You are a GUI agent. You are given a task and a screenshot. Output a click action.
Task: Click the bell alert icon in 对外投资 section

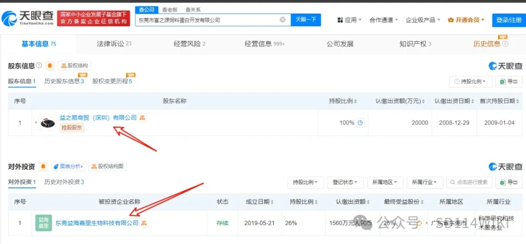[43, 166]
